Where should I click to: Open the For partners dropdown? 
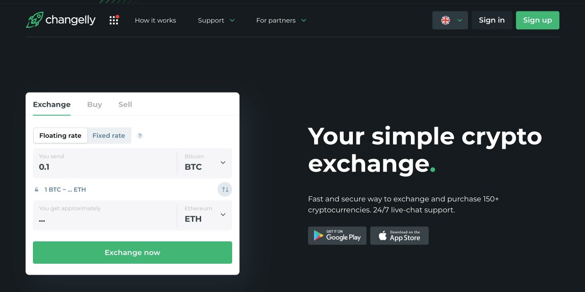[x=281, y=21]
